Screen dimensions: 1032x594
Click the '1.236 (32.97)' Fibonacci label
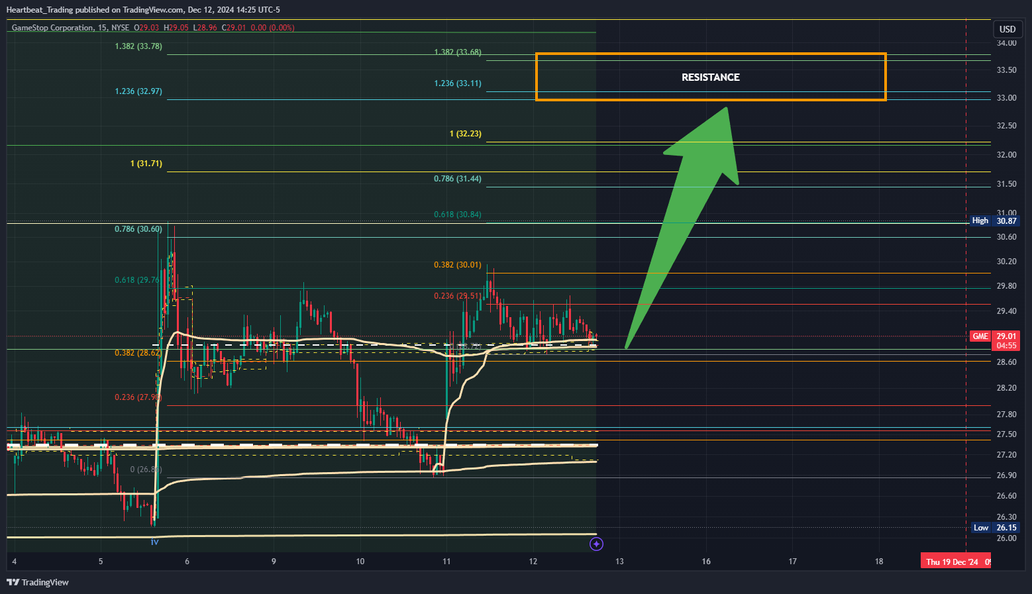(x=138, y=91)
